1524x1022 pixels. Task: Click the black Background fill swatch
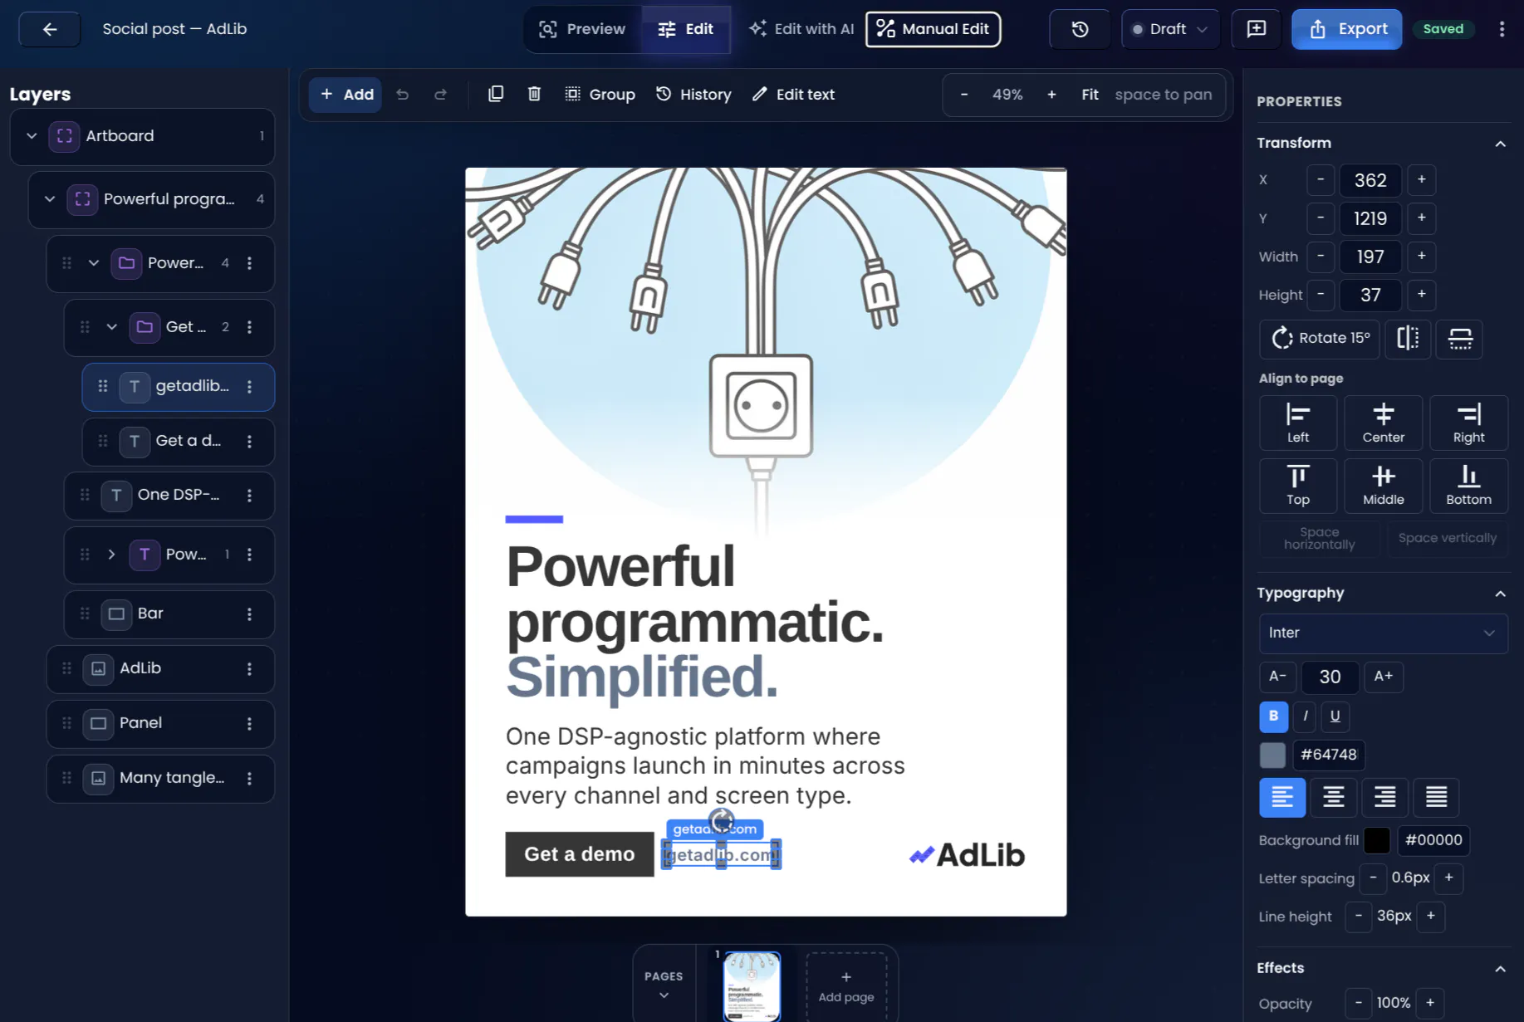[x=1376, y=840]
